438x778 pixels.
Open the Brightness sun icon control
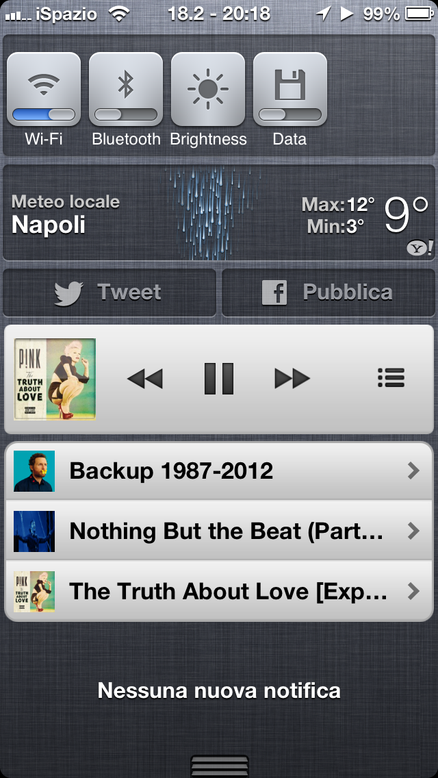208,89
